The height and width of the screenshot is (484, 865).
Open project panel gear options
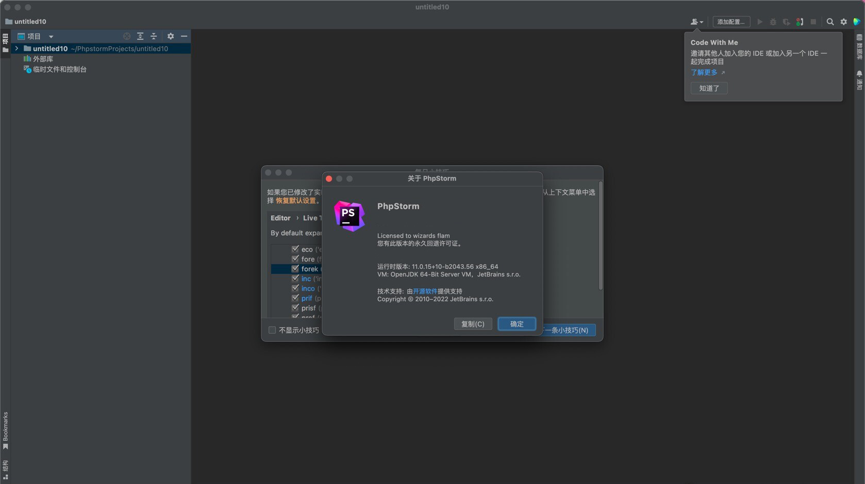coord(171,36)
